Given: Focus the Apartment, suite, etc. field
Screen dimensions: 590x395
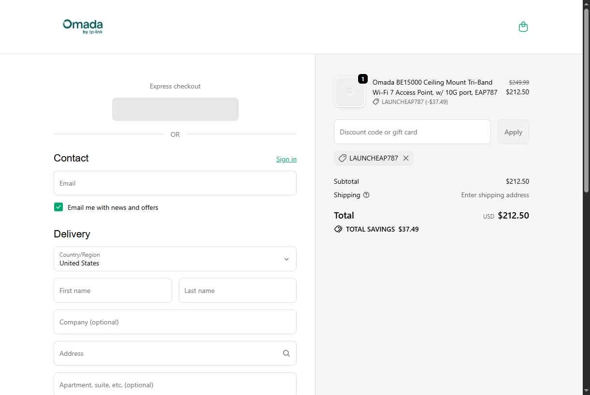Looking at the screenshot, I should [x=175, y=384].
